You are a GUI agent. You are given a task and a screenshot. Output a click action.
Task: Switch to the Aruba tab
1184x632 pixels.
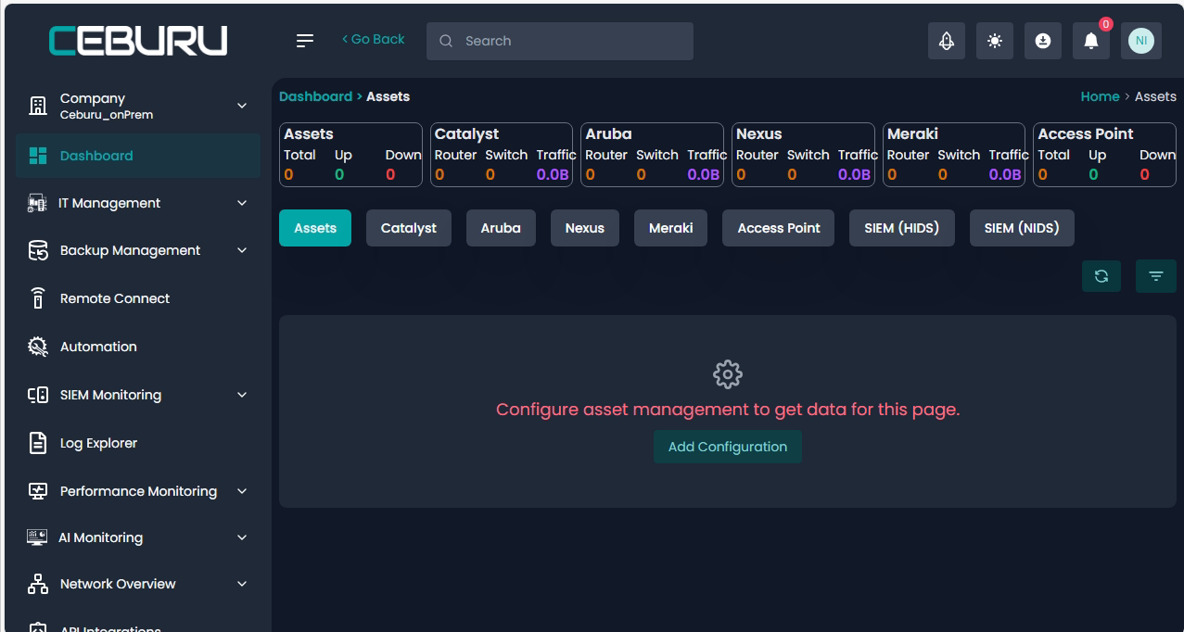click(x=501, y=228)
